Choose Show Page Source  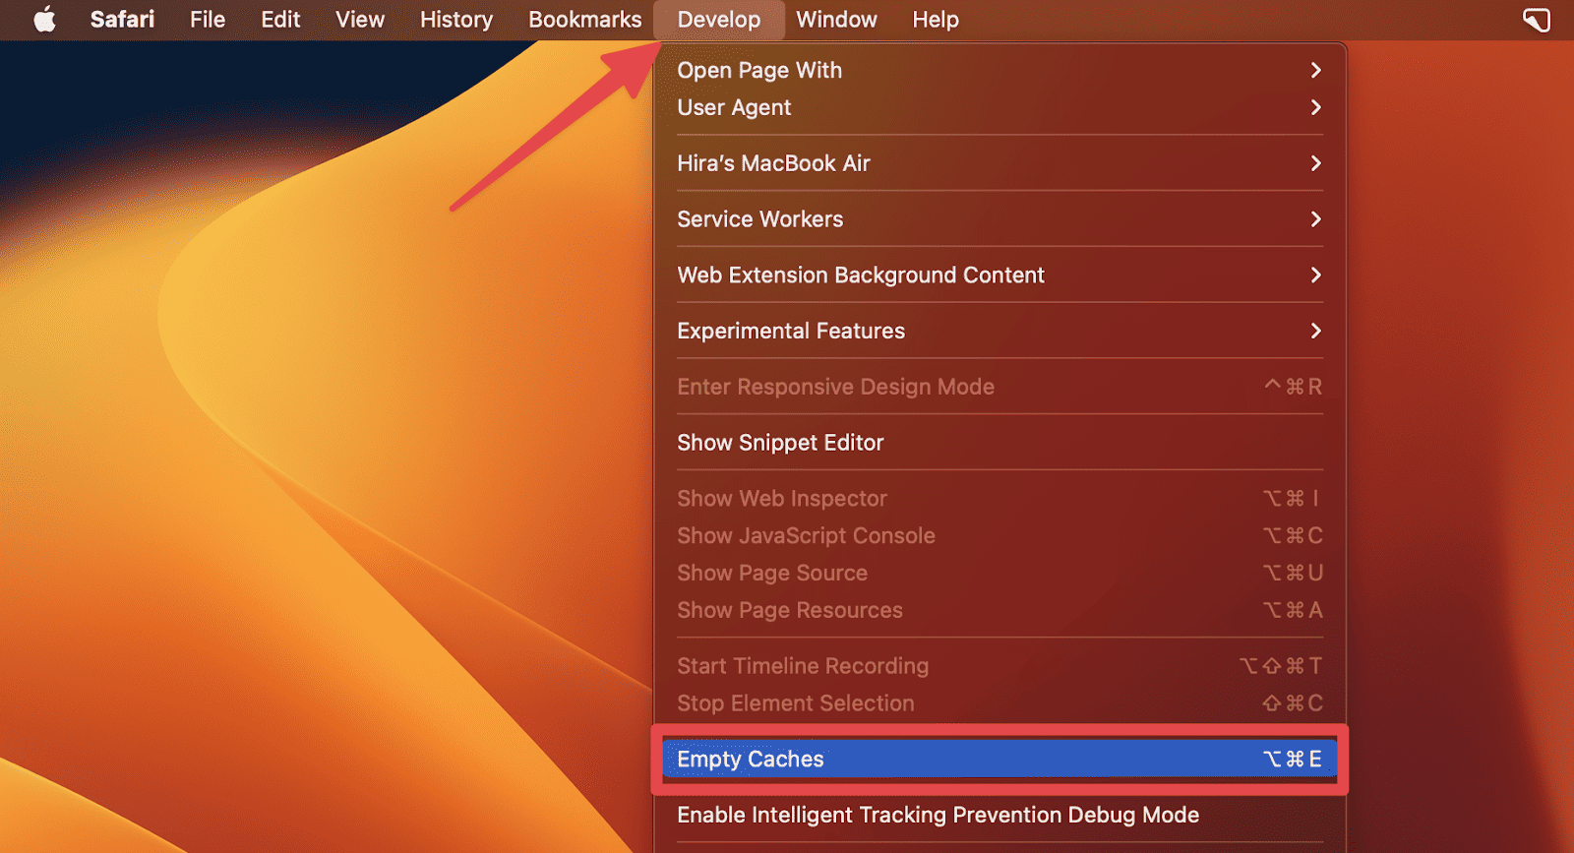[x=999, y=574]
